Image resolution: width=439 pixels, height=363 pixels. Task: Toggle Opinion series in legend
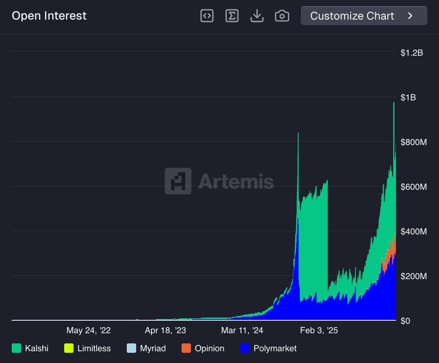203,348
